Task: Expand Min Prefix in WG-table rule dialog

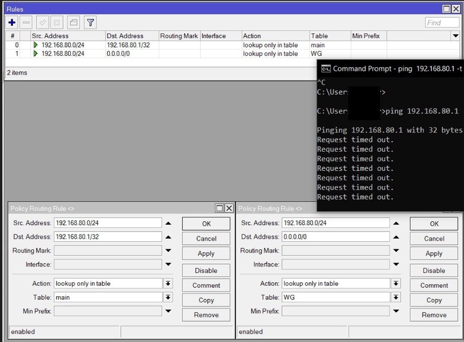Action: tap(396, 311)
